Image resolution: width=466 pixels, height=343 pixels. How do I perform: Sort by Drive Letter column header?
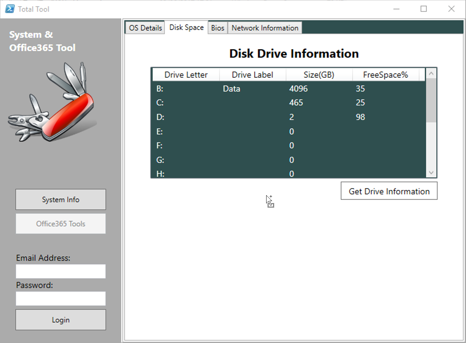186,75
